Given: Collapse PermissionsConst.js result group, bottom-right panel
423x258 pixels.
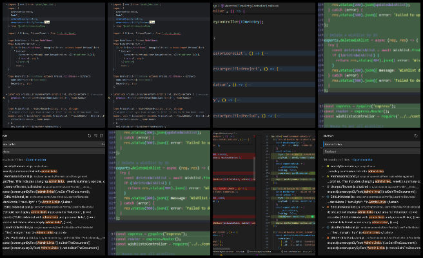Looking at the screenshot, I should point(323,177).
